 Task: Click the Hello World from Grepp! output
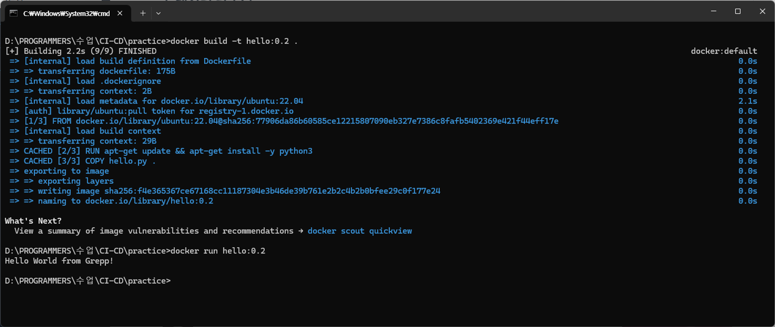[x=59, y=261]
